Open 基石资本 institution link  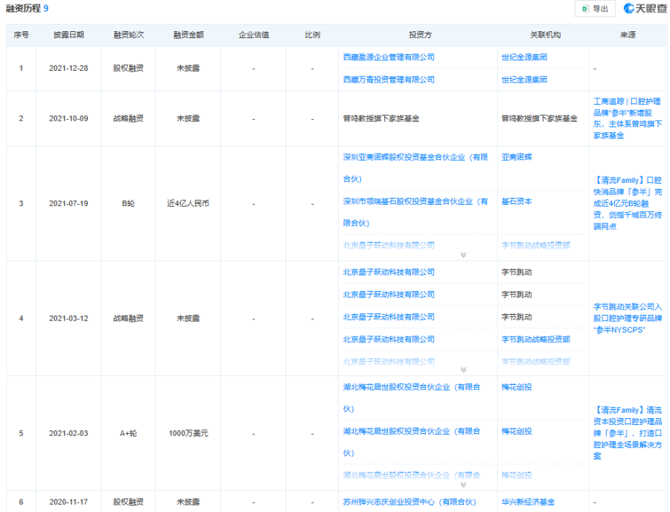tap(517, 202)
